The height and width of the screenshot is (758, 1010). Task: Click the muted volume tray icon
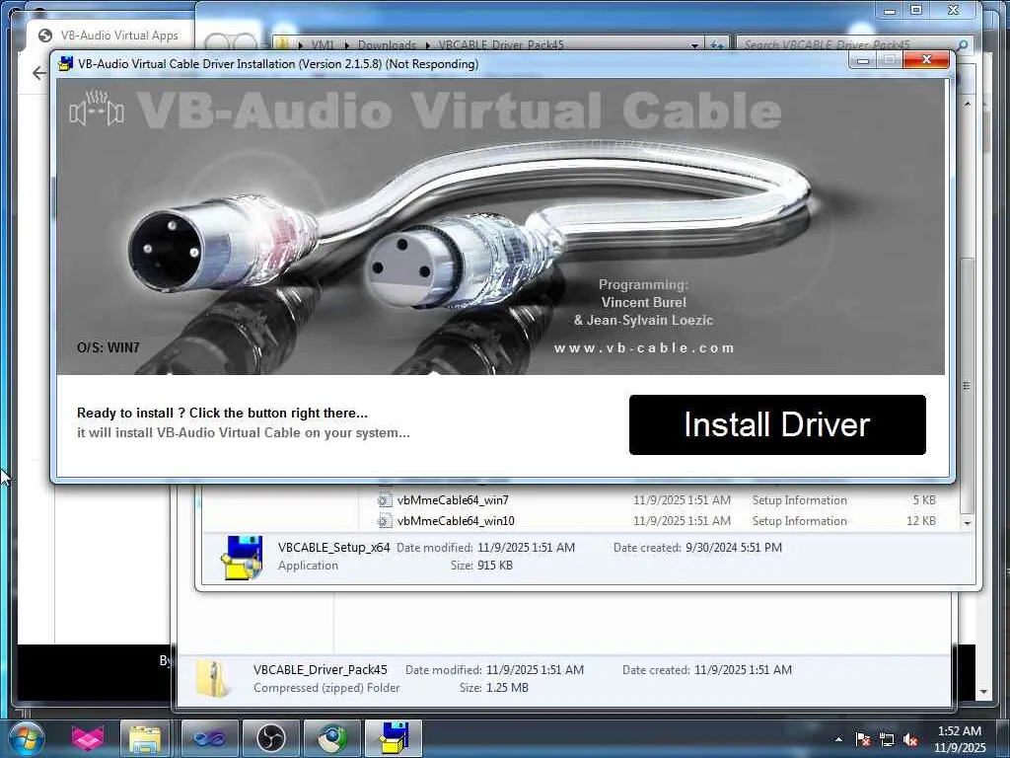click(x=910, y=740)
